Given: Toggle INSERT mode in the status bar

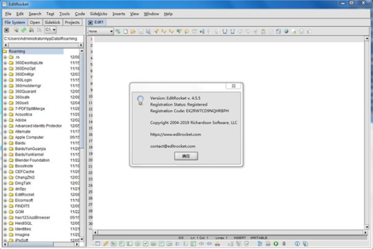Looking at the screenshot, I should tap(240, 238).
